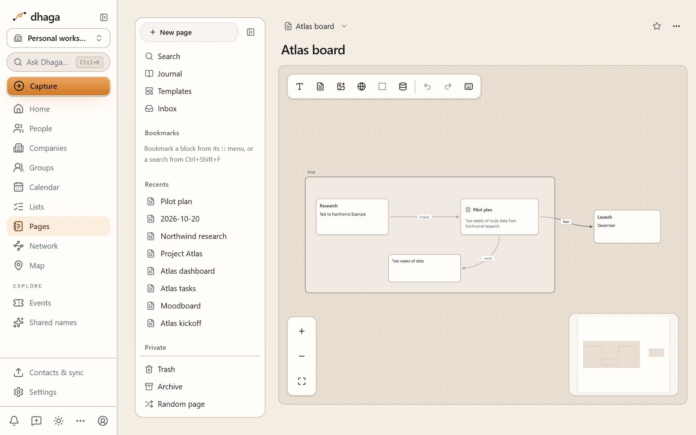Insert image using the canvas toolbar
The image size is (696, 435).
coord(341,86)
